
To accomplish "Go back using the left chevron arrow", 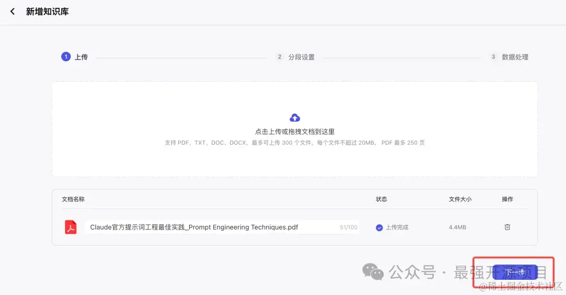I will click(13, 12).
